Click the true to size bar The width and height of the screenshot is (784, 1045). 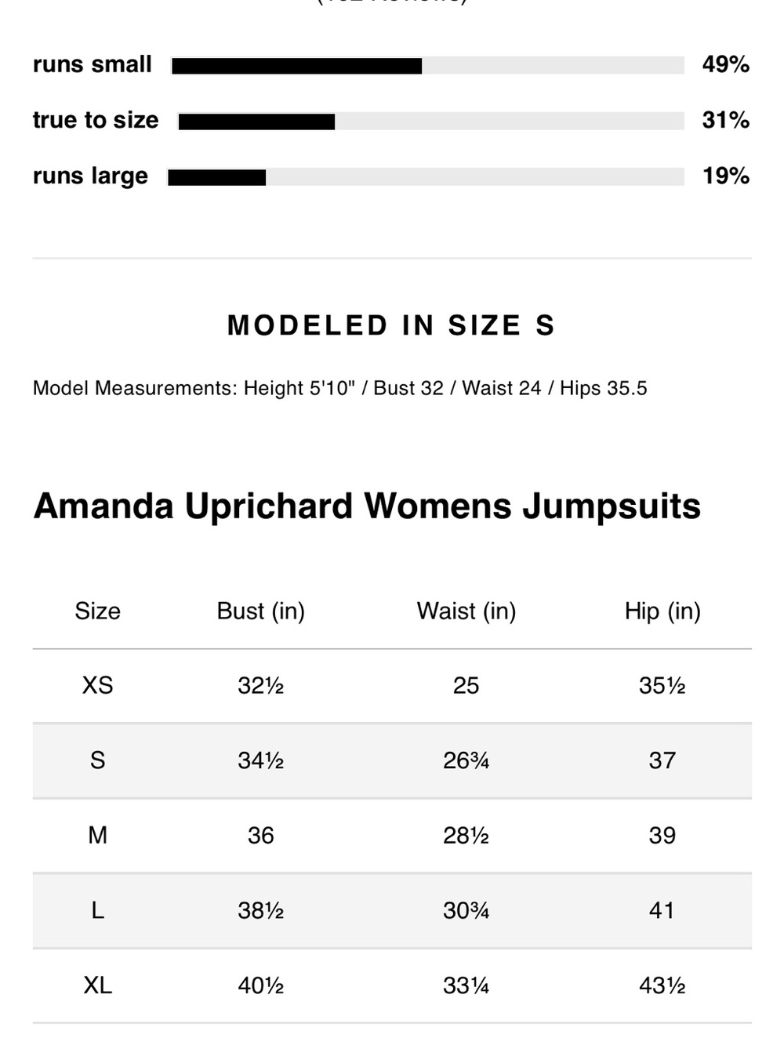click(431, 122)
